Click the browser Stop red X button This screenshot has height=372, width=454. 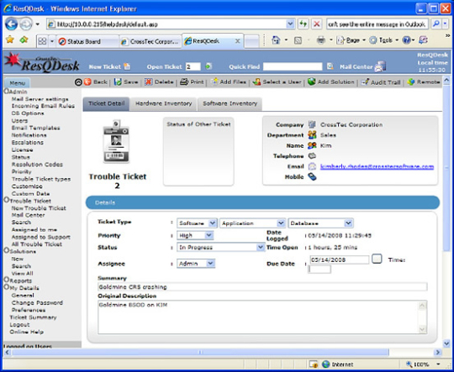pyautogui.click(x=317, y=24)
